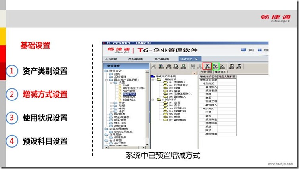The height and width of the screenshot is (169, 299).
Task: Click the 业务处理 panel header
Action: [126, 66]
